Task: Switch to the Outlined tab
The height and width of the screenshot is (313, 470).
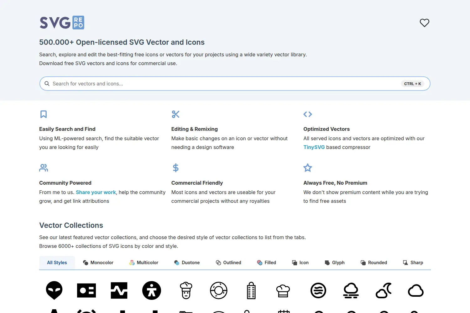Action: click(228, 263)
